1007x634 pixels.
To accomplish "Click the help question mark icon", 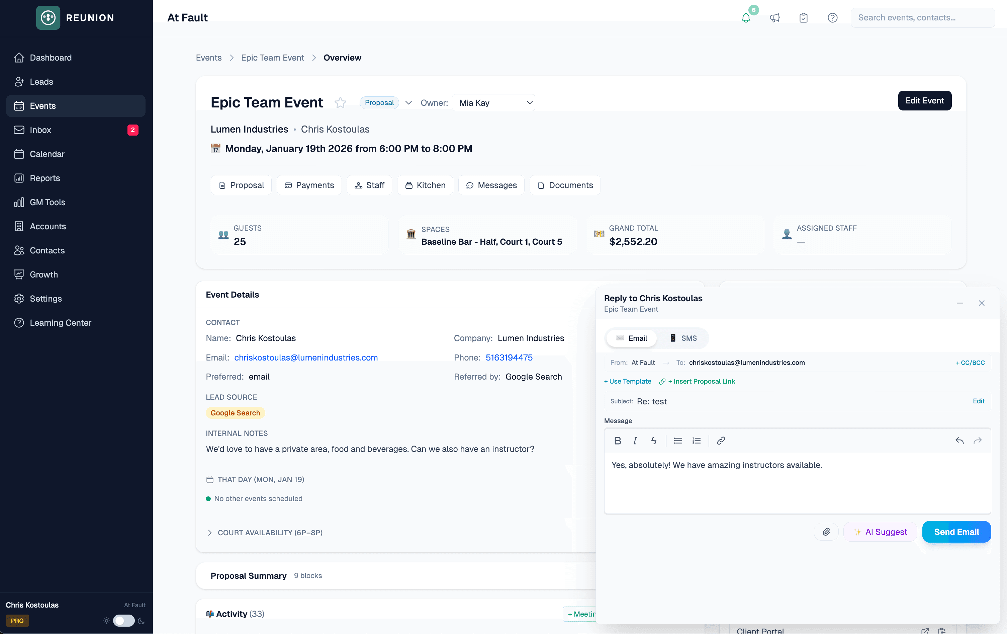I will coord(832,18).
